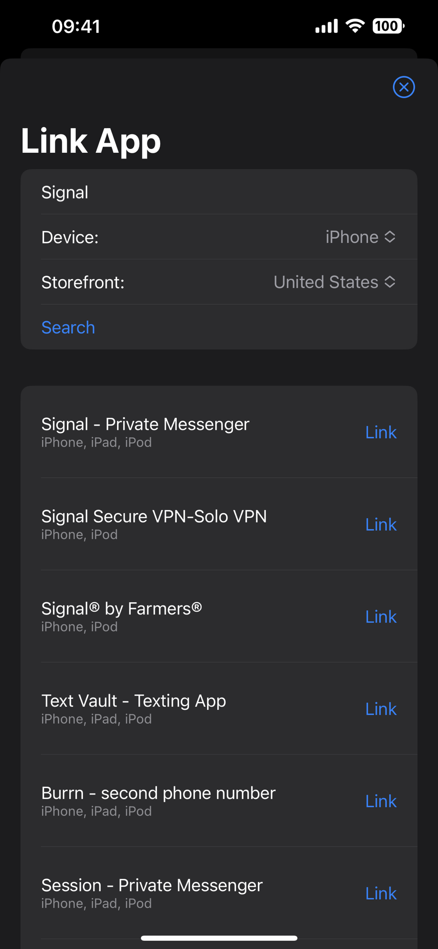The width and height of the screenshot is (438, 949).
Task: Link Burrn - second phone number
Action: pyautogui.click(x=381, y=801)
